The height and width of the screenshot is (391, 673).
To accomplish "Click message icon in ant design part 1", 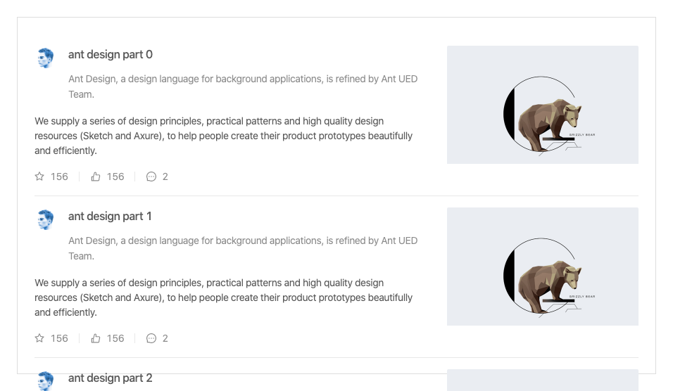I will click(x=151, y=338).
